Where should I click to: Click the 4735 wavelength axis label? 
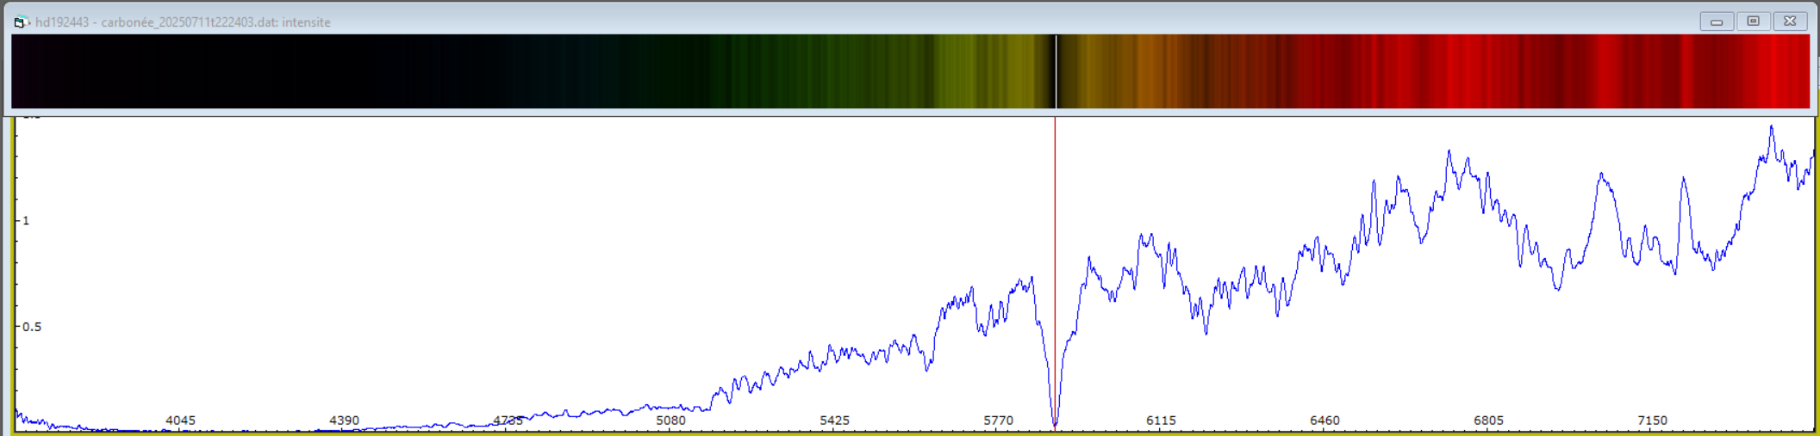(508, 421)
